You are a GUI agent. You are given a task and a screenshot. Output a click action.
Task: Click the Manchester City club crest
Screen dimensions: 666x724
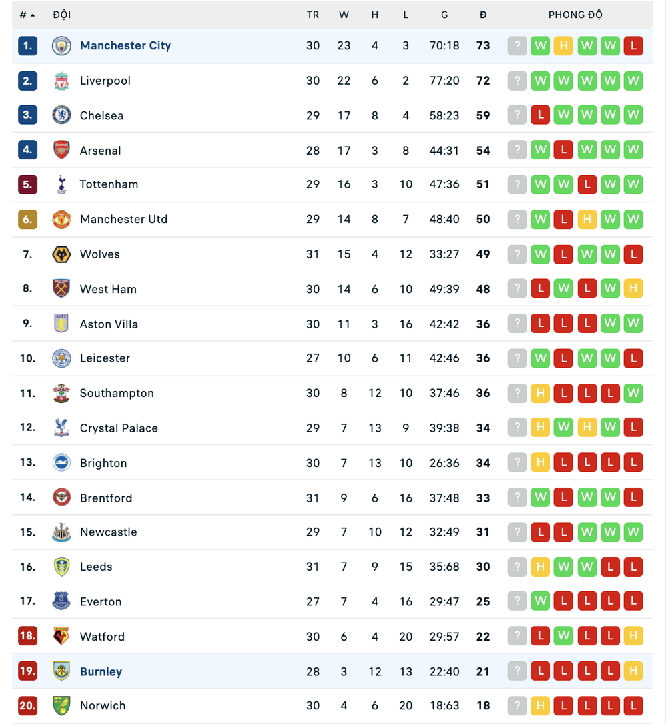61,46
